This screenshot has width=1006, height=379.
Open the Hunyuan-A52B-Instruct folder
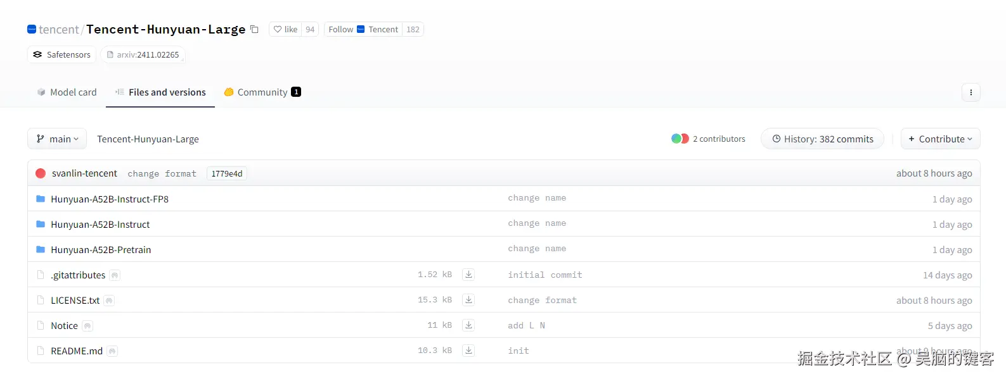coord(100,224)
